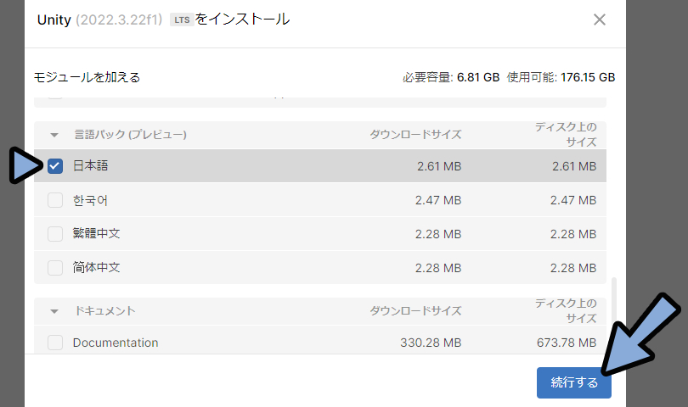
Task: Select the Documentation module checkbox
Action: [55, 343]
